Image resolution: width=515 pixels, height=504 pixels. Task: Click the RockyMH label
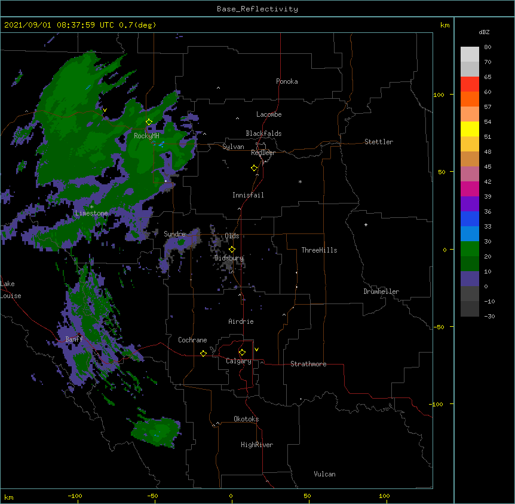tap(146, 136)
